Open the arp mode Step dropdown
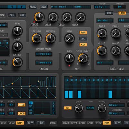 pos(116,105)
